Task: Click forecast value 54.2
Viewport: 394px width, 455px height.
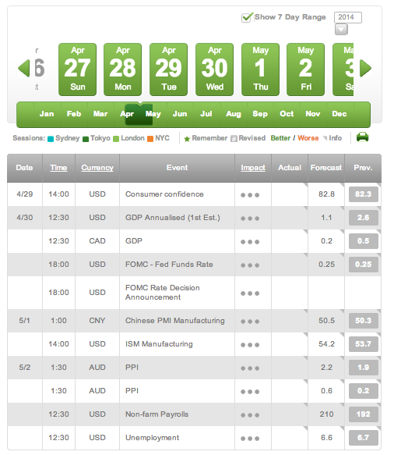Action: click(326, 344)
